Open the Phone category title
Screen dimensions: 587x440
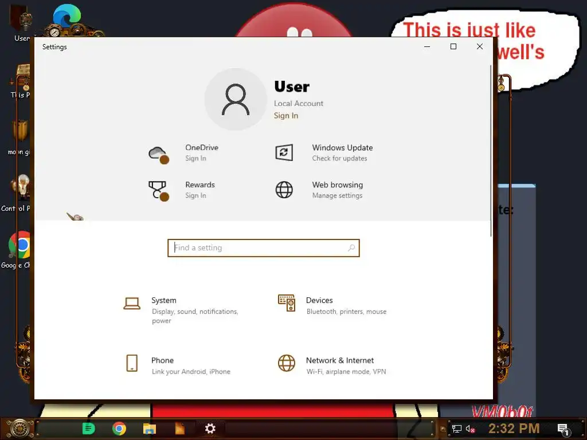click(x=162, y=360)
